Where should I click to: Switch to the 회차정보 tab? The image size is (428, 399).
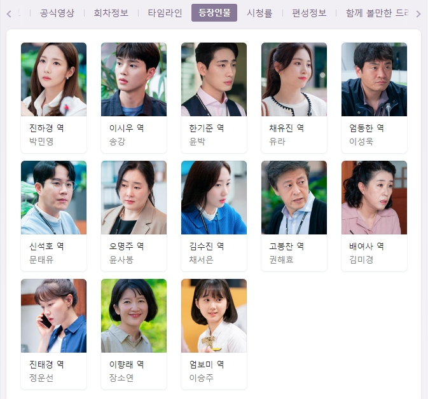(x=111, y=13)
